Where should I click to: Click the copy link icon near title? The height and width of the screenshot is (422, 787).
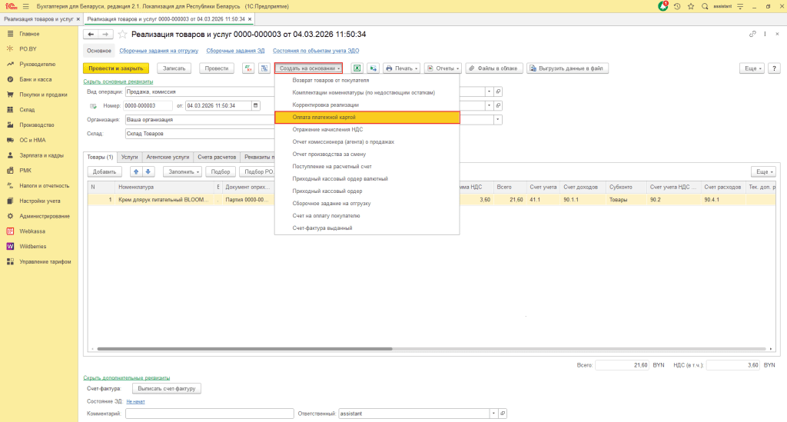point(752,35)
